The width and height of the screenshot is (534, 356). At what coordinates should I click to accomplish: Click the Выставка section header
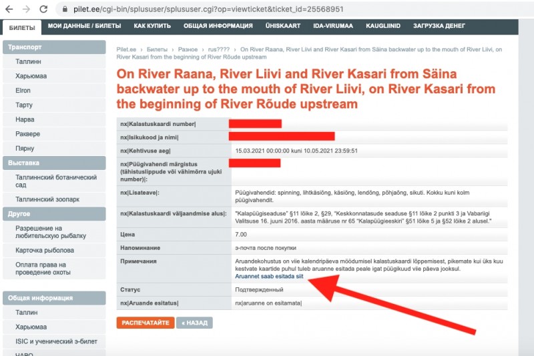54,163
